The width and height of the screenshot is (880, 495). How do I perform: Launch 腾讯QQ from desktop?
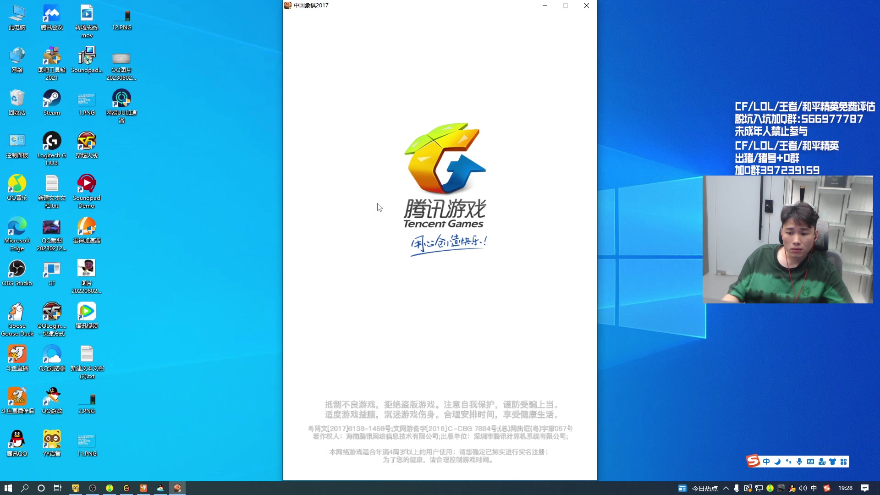pos(17,444)
